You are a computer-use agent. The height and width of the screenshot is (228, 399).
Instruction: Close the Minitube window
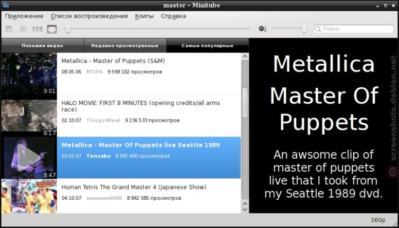pos(393,6)
